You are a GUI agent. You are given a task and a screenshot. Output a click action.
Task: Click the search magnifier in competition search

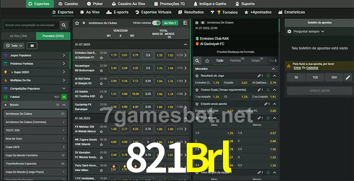click(x=64, y=26)
